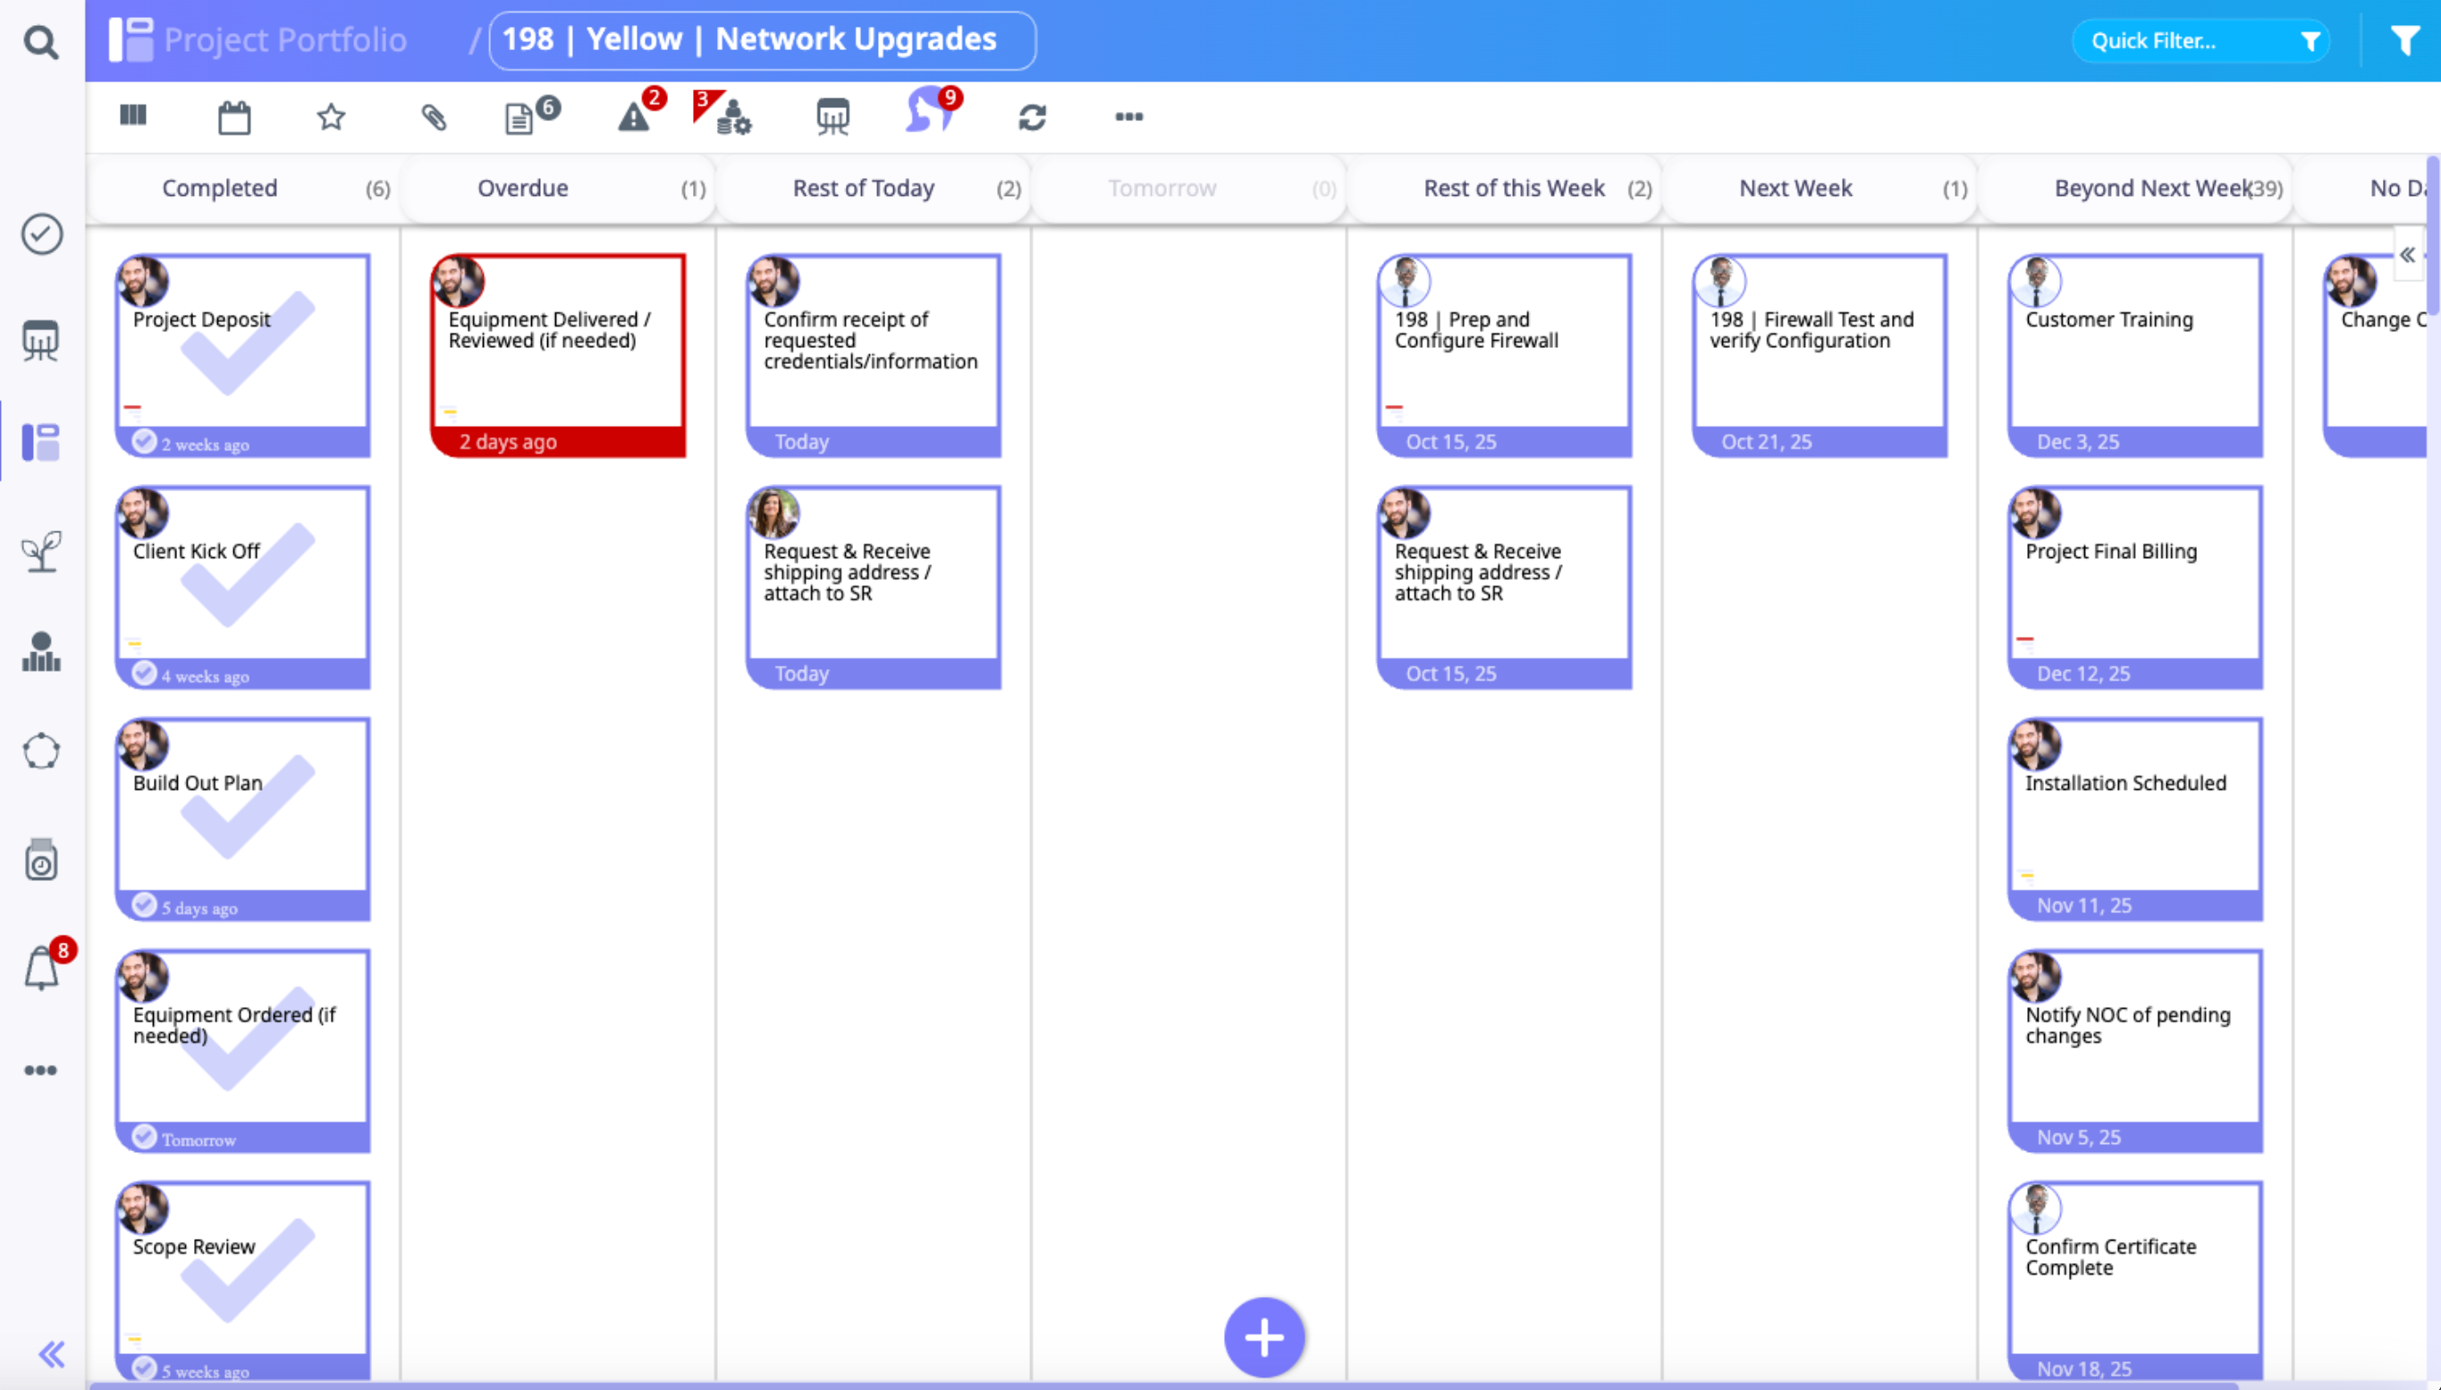Click the search magnifier icon

point(40,42)
